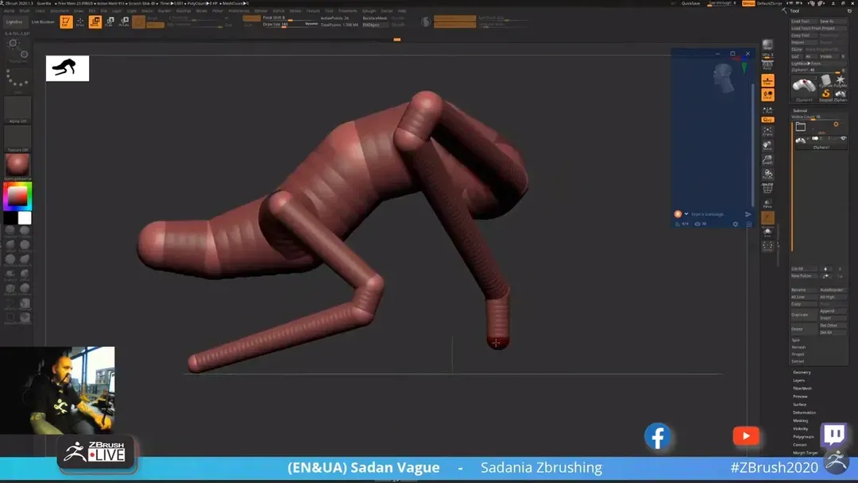Pick the SimpleBrush tool icon
Screen dimensions: 858x483
pos(825,94)
